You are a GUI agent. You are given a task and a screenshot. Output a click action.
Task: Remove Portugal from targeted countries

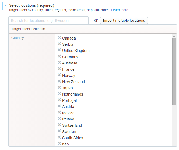point(59,100)
